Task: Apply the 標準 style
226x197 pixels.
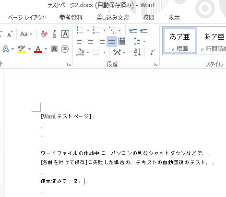Action: 180,41
